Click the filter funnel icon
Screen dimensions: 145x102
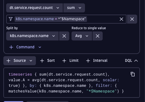pos(11,19)
